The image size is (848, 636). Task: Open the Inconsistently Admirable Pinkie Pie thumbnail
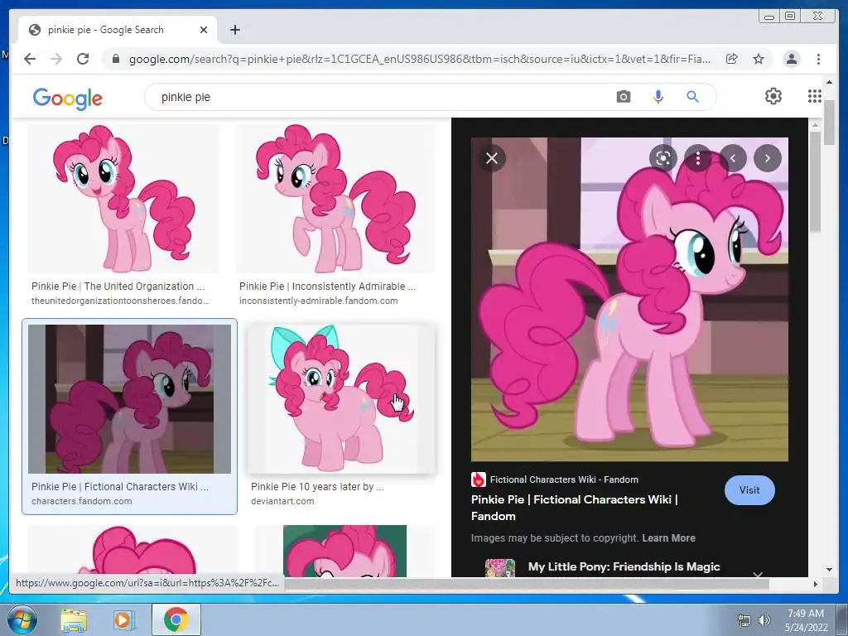(x=335, y=199)
